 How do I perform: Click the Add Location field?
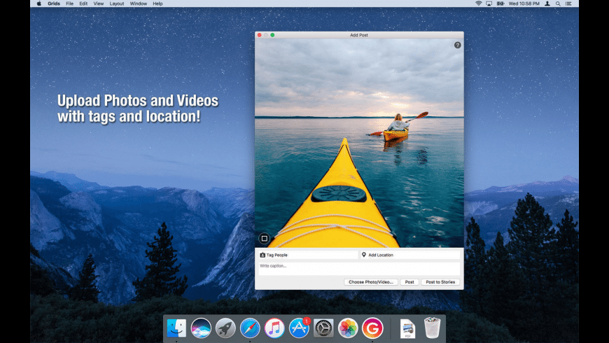click(x=409, y=255)
